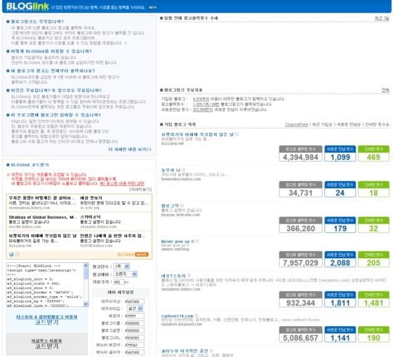This screenshot has width=393, height=357.
Task: Click the value 1,099
Action: [340, 157]
